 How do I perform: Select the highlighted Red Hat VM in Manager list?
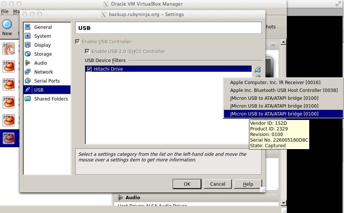9,138
